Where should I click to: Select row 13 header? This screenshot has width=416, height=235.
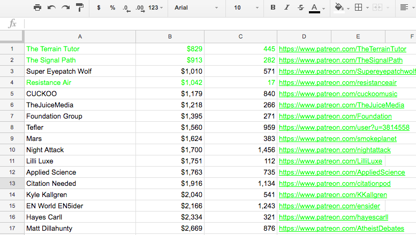pyautogui.click(x=12, y=183)
